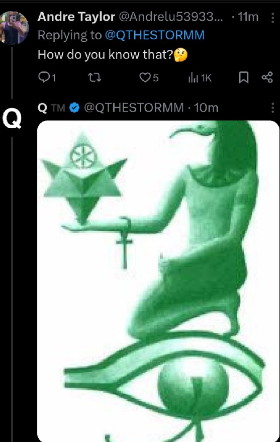The height and width of the screenshot is (442, 280).
Task: Like Andre Taylor's tweet
Action: pyautogui.click(x=149, y=77)
